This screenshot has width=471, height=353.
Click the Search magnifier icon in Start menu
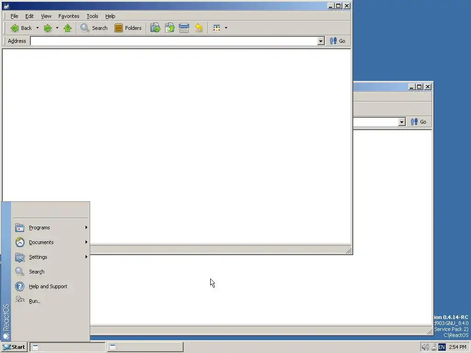[20, 272]
